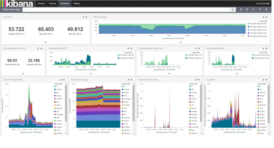The height and width of the screenshot is (148, 274).
Task: Edit the ARC Hit % panel
Action: point(83,17)
